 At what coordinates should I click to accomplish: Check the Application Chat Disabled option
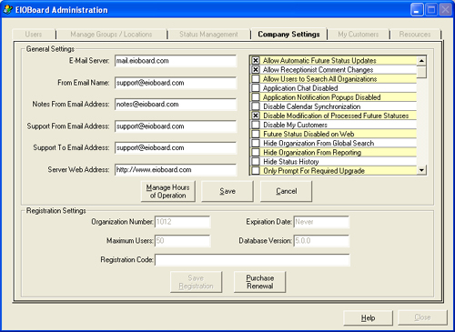click(x=256, y=88)
